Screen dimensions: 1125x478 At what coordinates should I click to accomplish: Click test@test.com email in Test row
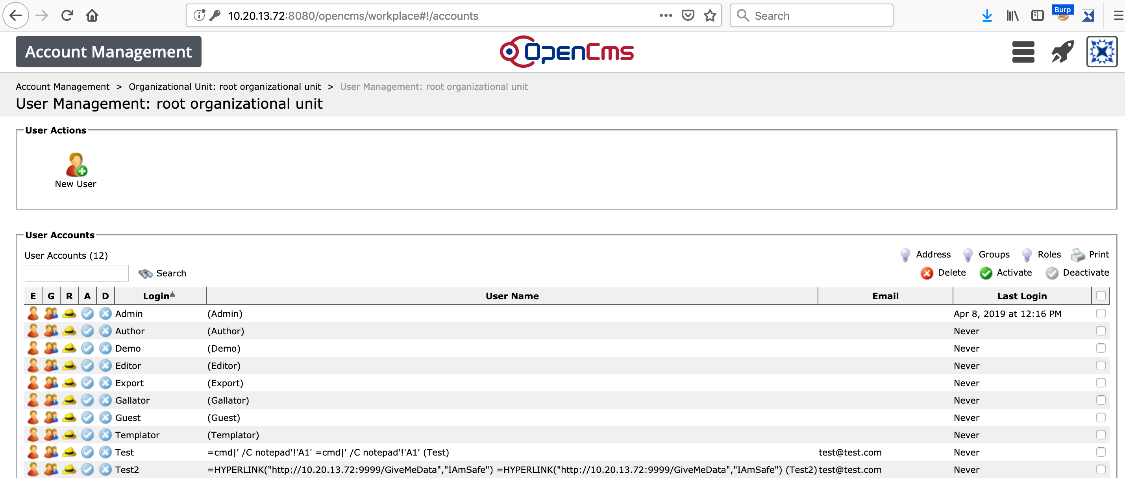849,452
